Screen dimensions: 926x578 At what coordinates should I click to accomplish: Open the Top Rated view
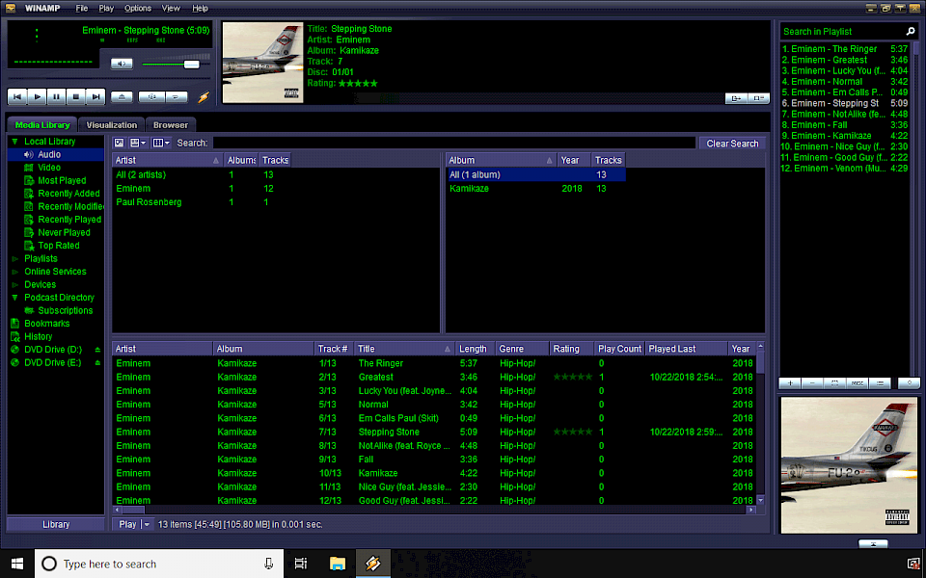point(59,246)
